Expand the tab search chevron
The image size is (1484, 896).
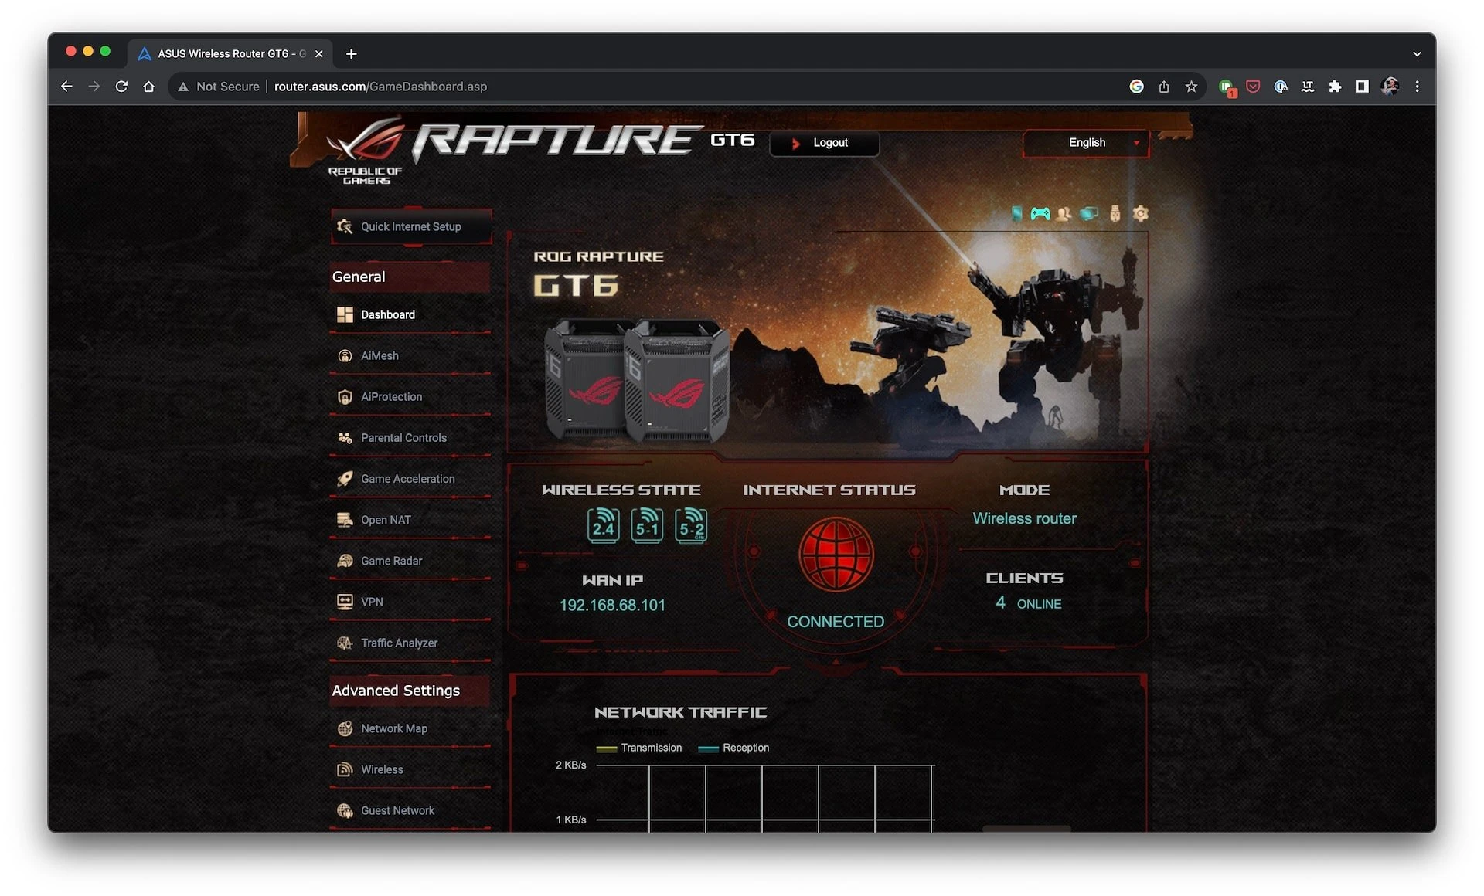[x=1417, y=54]
